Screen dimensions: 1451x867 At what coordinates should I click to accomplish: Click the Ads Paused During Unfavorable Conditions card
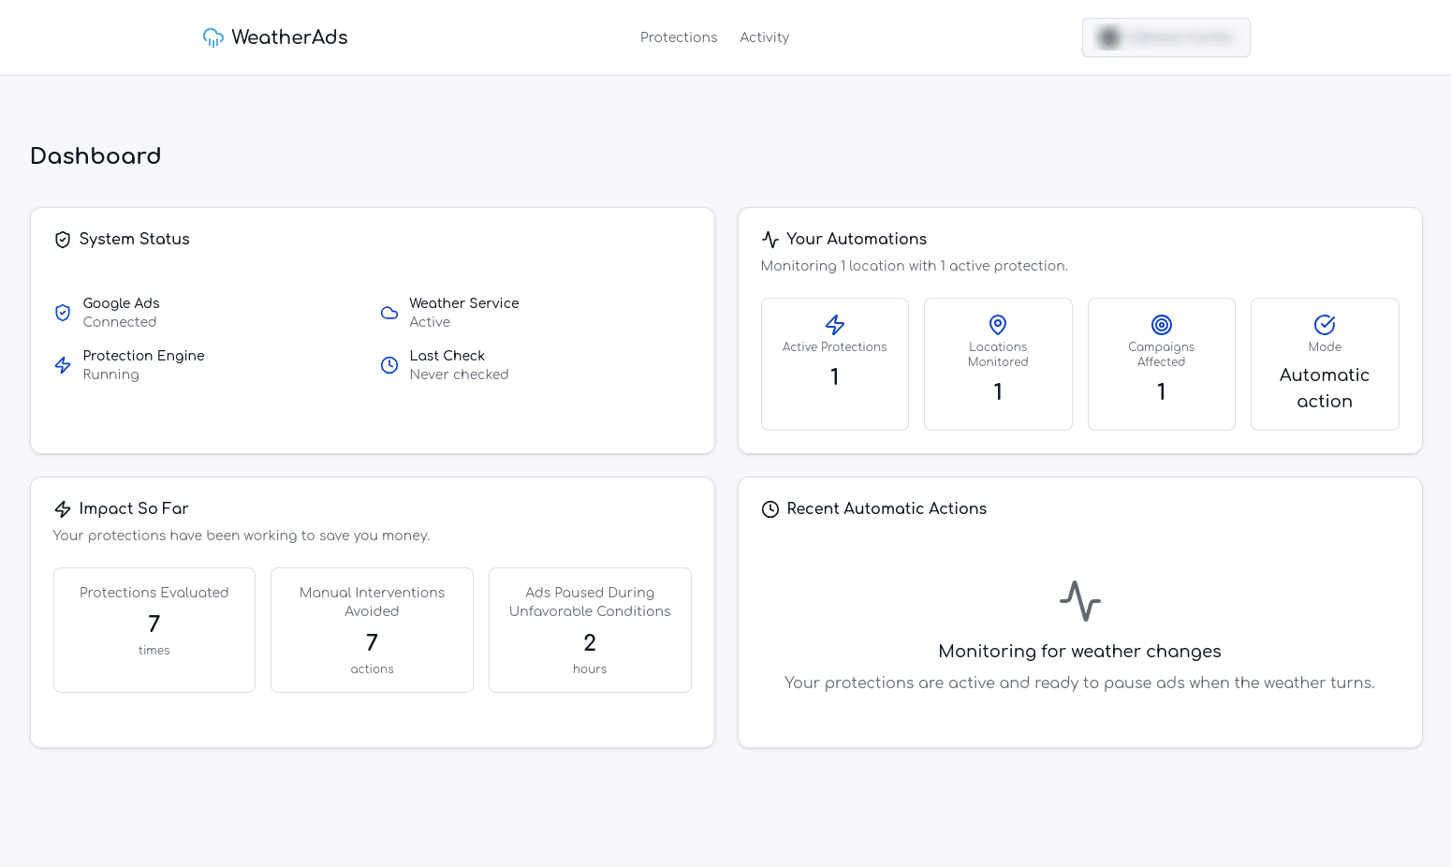click(589, 629)
